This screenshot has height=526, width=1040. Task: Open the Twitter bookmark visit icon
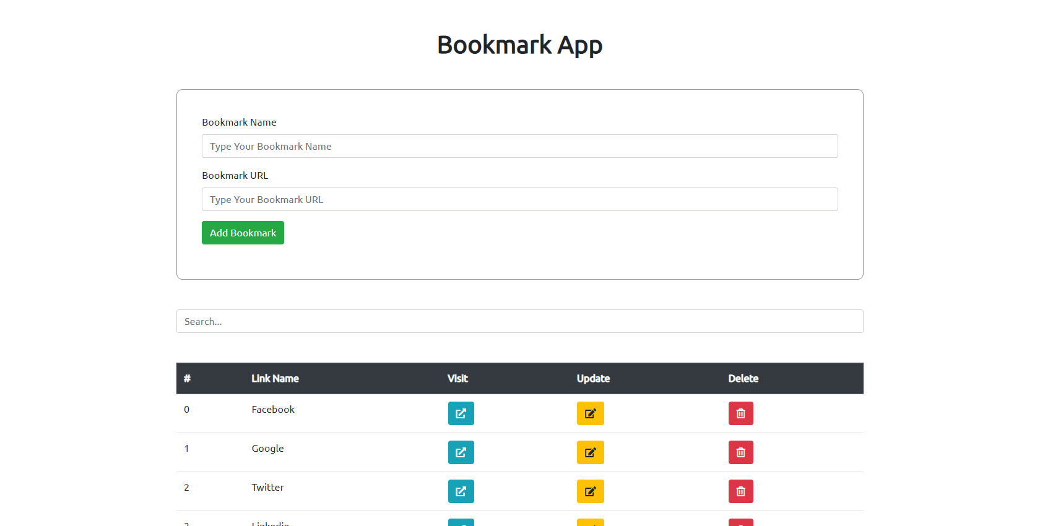tap(461, 491)
